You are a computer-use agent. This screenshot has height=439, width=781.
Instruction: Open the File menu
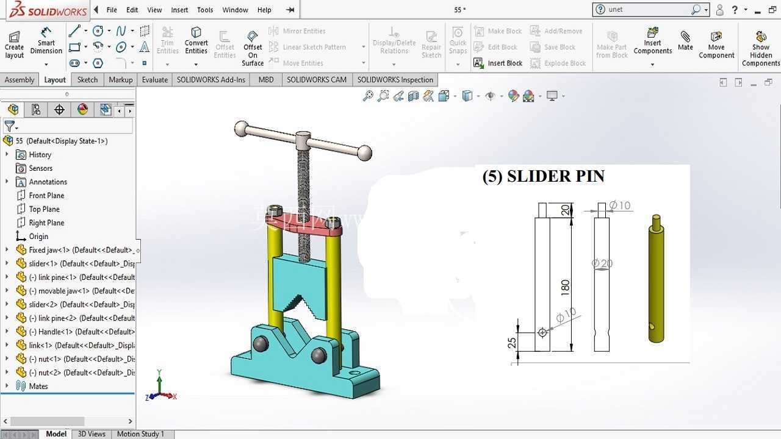(112, 10)
